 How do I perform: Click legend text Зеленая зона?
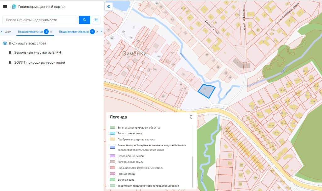click(x=126, y=180)
